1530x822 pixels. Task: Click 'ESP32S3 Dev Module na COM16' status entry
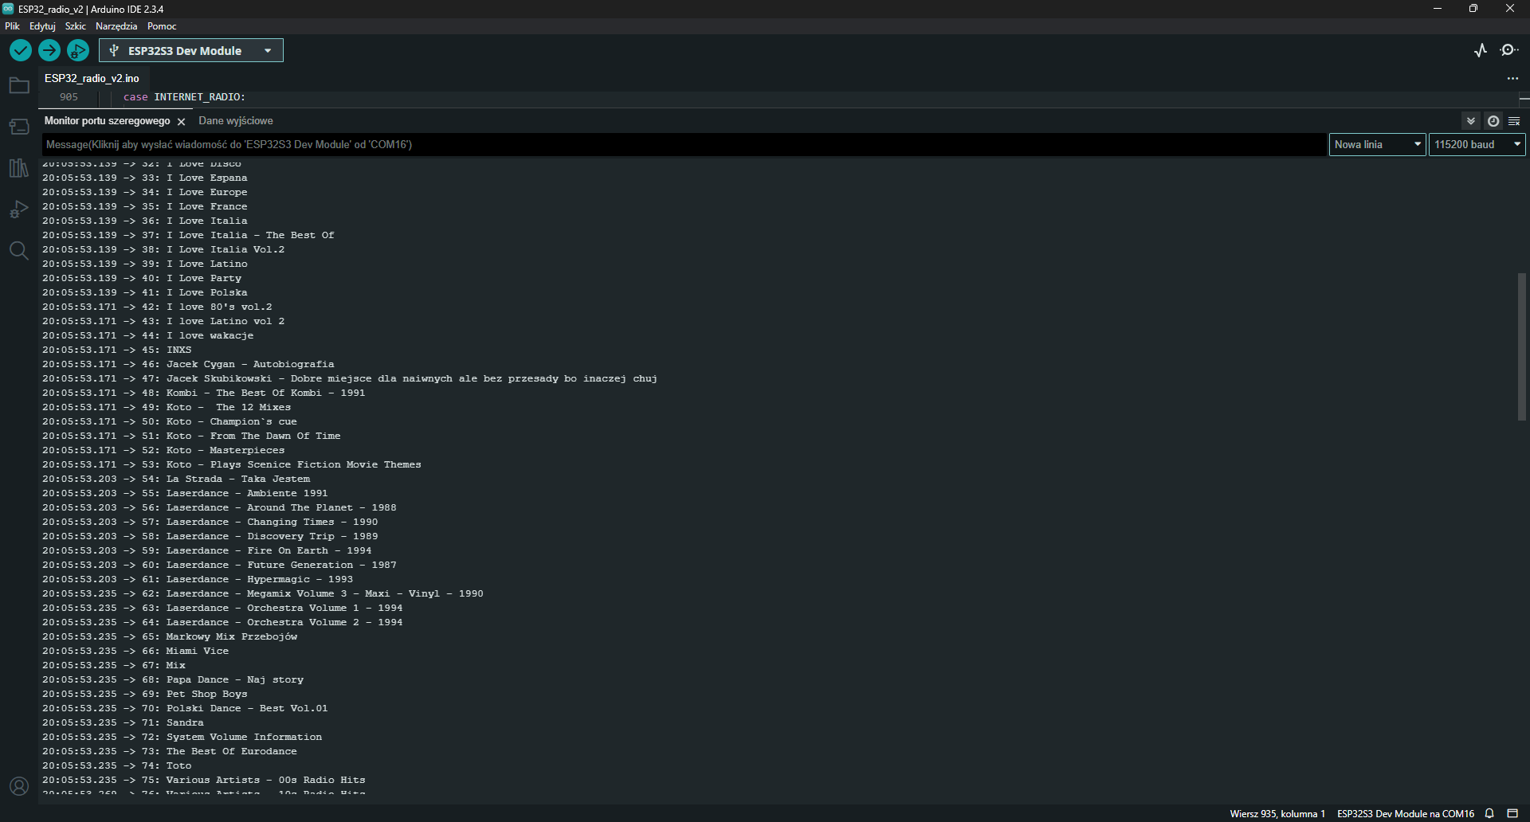pos(1406,813)
